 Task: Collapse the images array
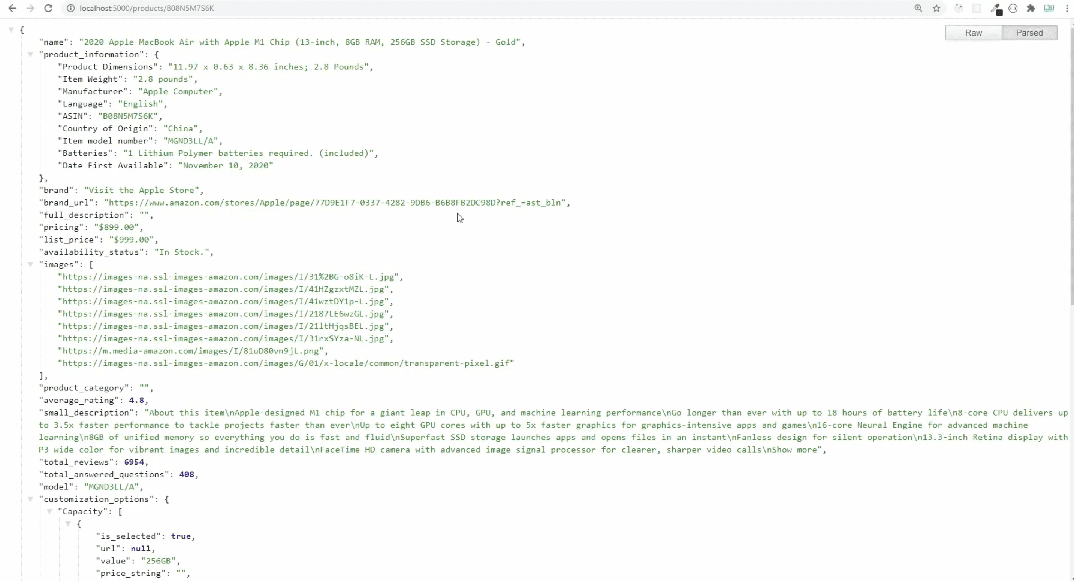click(x=31, y=264)
